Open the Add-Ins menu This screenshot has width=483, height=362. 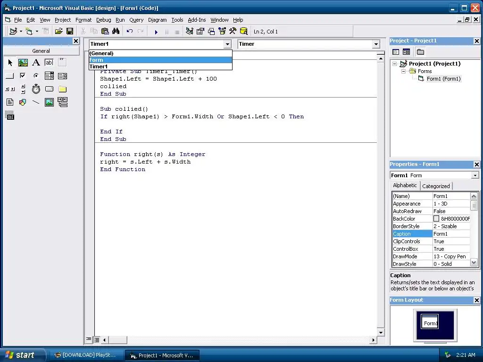pyautogui.click(x=197, y=20)
